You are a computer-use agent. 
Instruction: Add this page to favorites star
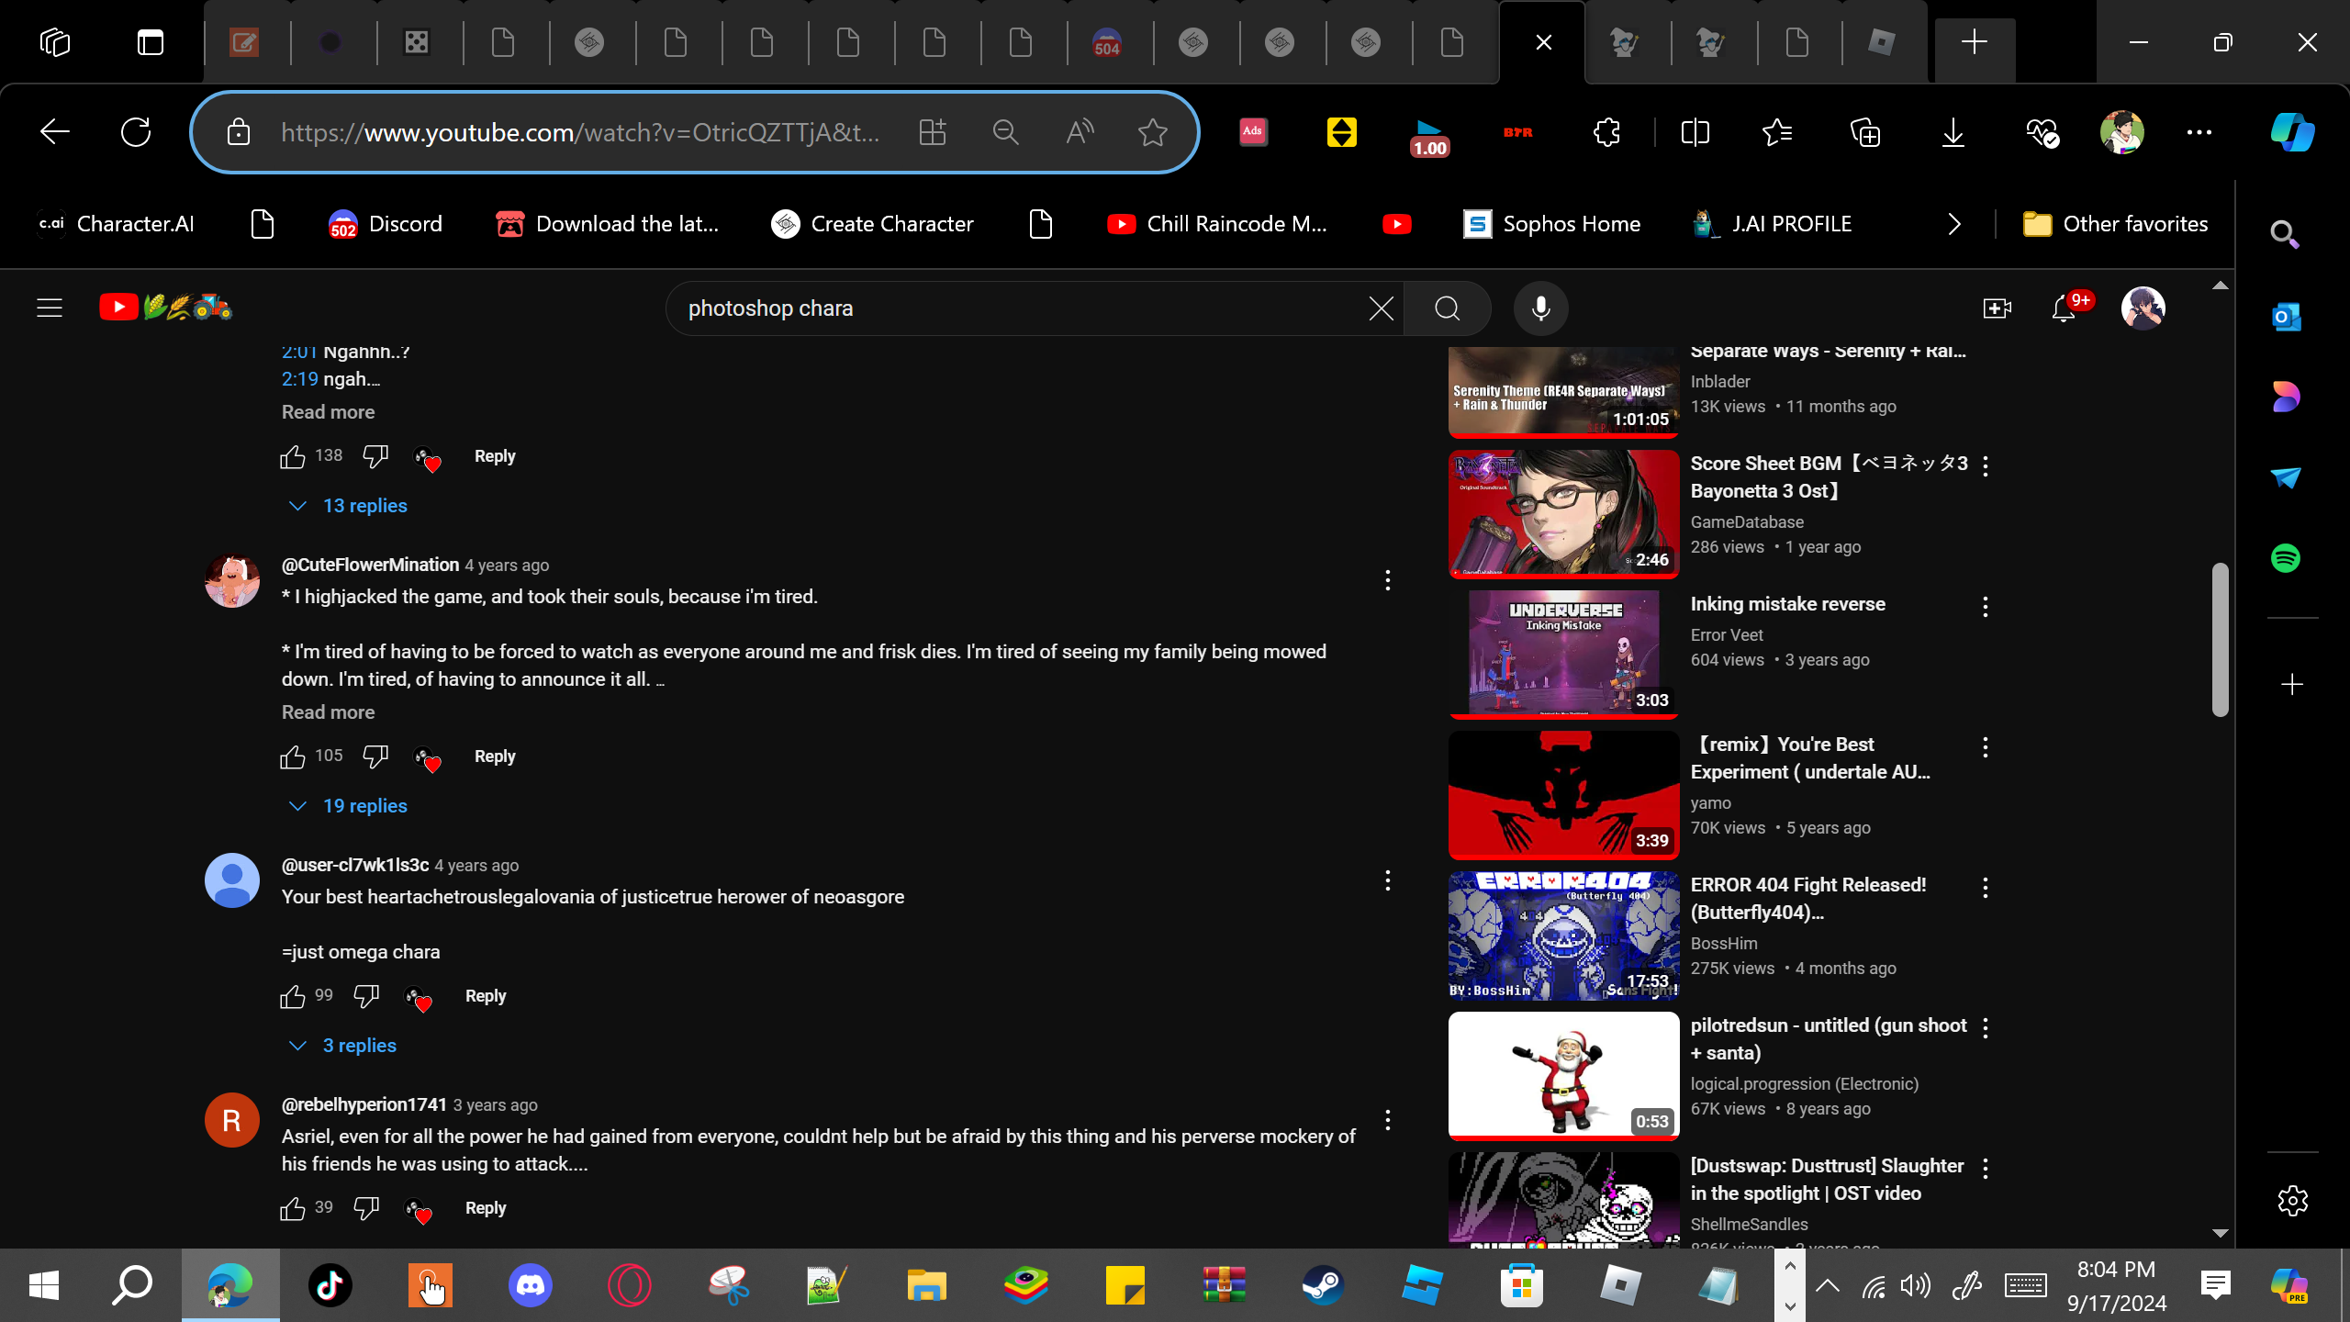click(1152, 133)
